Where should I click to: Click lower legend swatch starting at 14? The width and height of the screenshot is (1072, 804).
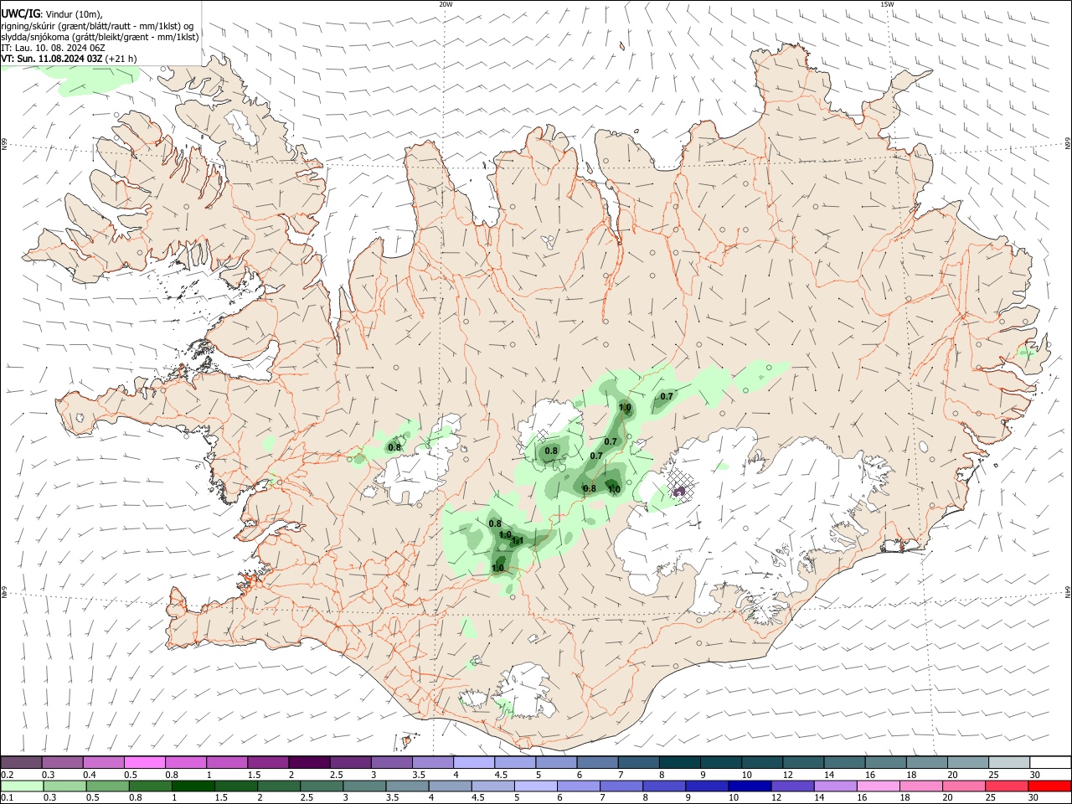click(836, 786)
